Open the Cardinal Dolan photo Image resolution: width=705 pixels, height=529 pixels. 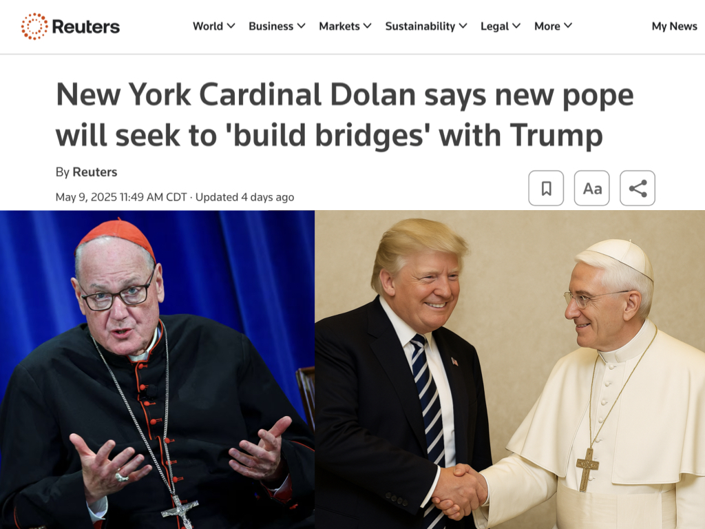(x=158, y=370)
